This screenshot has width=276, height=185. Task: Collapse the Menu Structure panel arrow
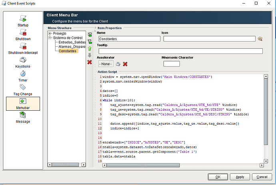[95, 28]
